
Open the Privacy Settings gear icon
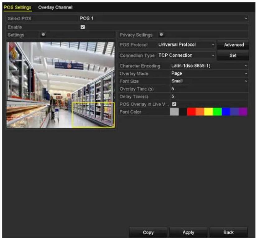(x=161, y=35)
